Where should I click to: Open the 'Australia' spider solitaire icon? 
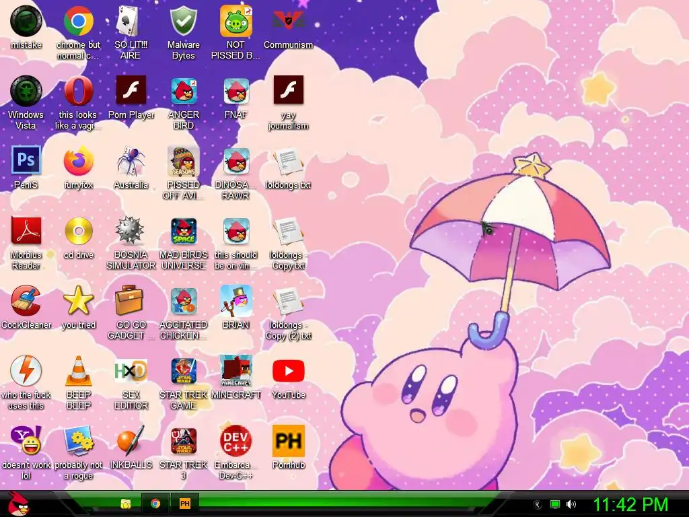(x=131, y=160)
